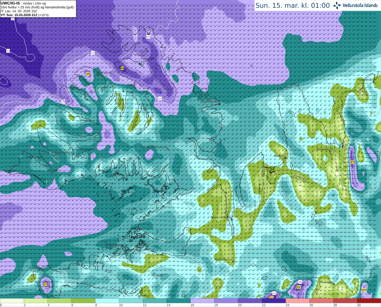This screenshot has height=307, width=381.
Task: Click the Bergstaðir station label
Action: (x=323, y=149)
